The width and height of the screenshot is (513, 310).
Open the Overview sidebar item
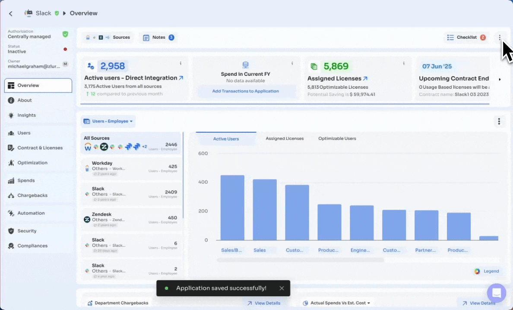pos(38,86)
